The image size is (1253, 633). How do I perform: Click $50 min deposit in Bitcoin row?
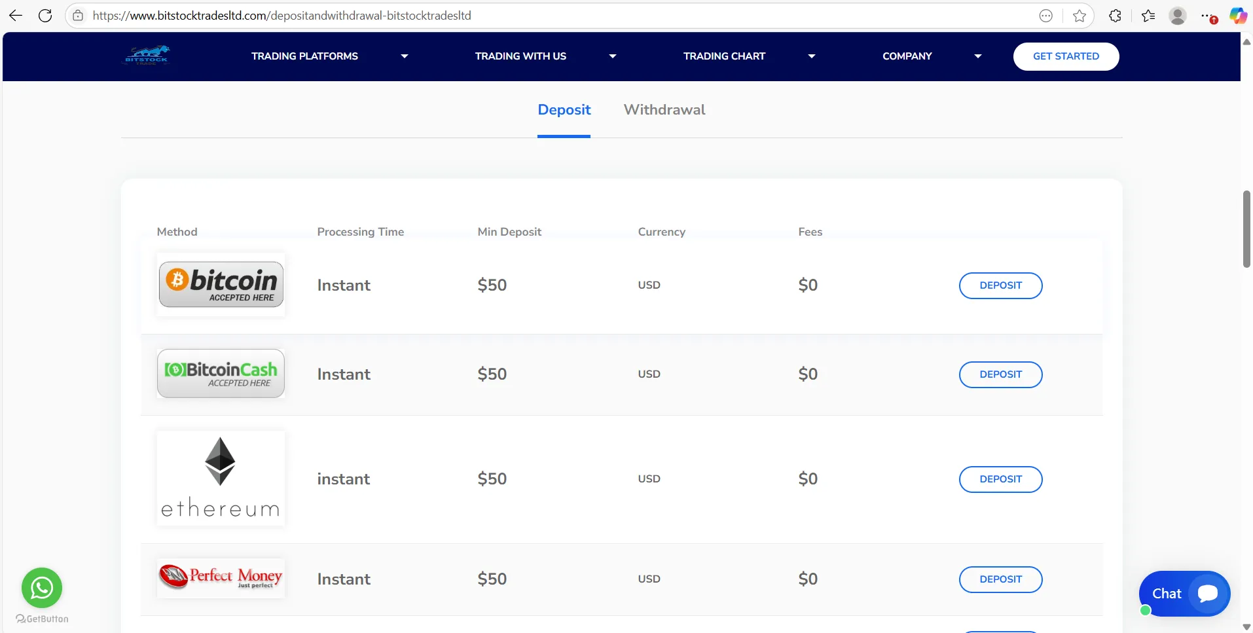coord(492,285)
